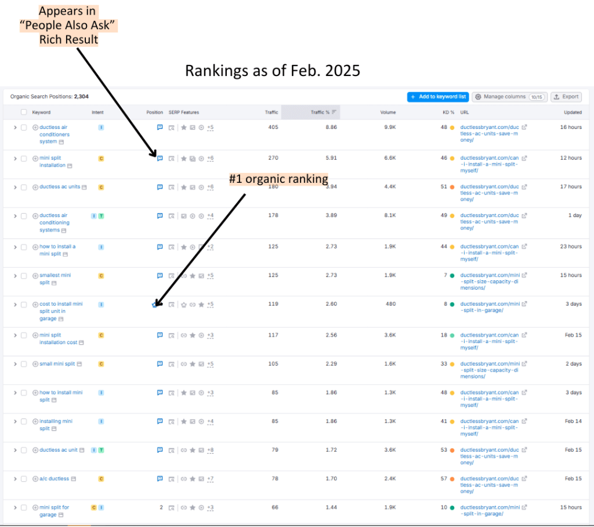Click the 'Add to keyword list' button

pos(437,97)
